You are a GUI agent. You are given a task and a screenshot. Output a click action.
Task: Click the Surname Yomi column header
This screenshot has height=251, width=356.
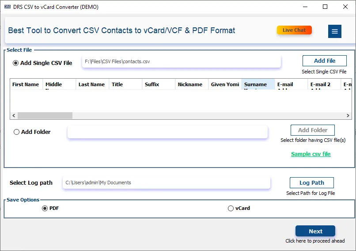[258, 84]
